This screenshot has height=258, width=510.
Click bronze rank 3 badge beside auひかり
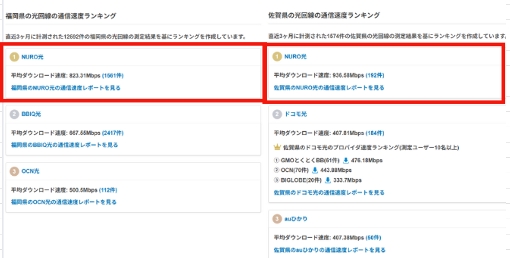pos(277,219)
